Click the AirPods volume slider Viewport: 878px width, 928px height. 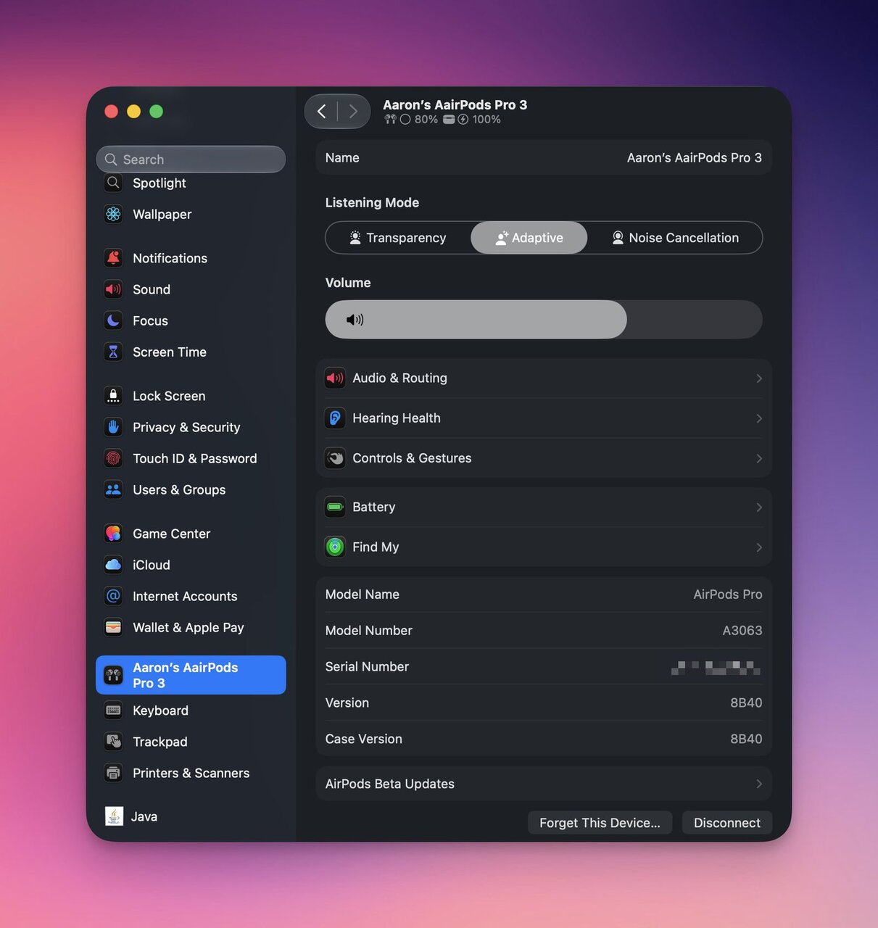click(x=544, y=320)
